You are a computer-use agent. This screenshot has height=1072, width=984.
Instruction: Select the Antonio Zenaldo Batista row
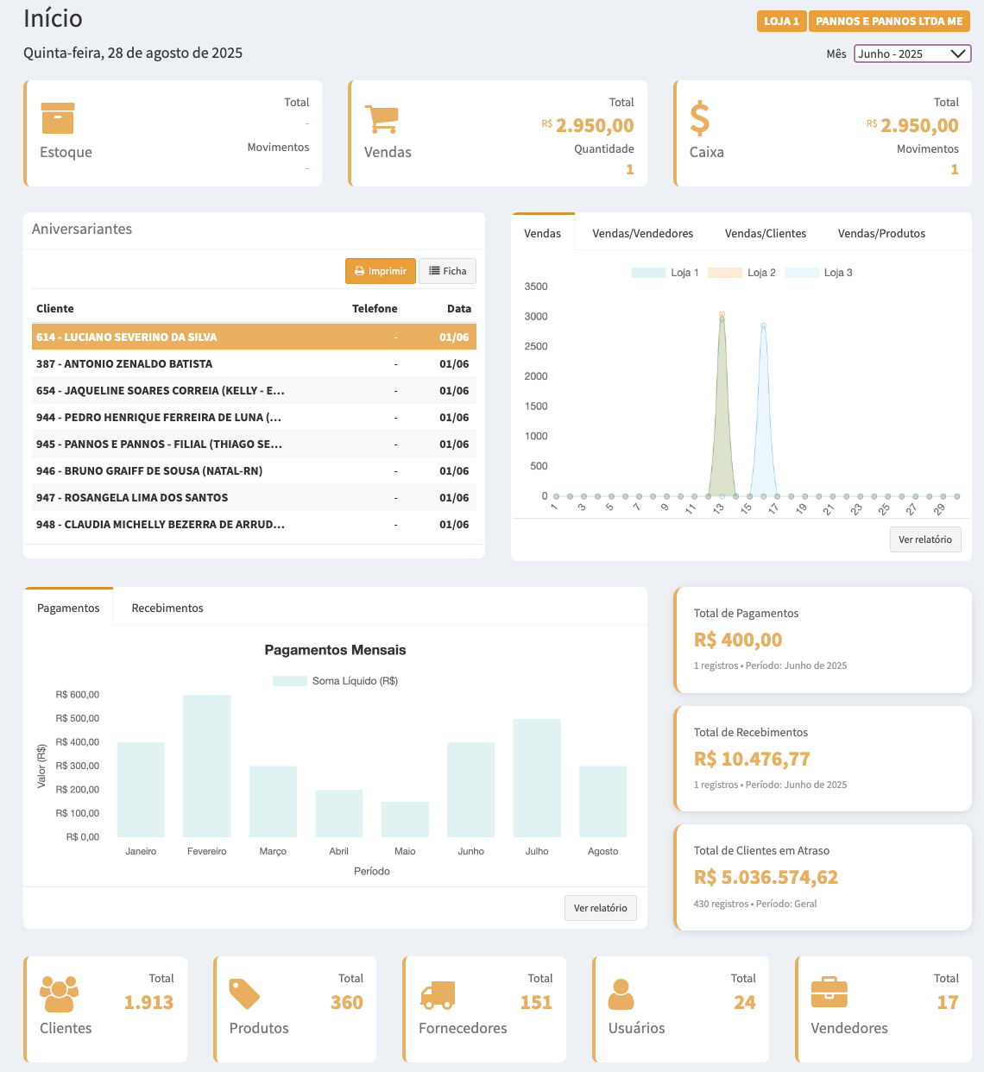tap(254, 363)
